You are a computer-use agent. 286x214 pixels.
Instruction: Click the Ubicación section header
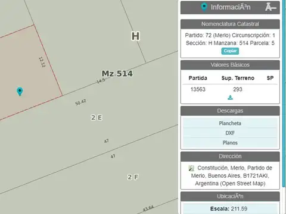coord(230,196)
